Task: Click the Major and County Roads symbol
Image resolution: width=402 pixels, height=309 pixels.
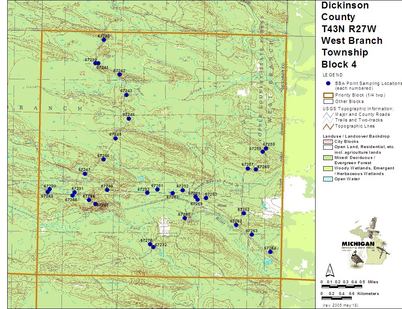Action: (328, 114)
